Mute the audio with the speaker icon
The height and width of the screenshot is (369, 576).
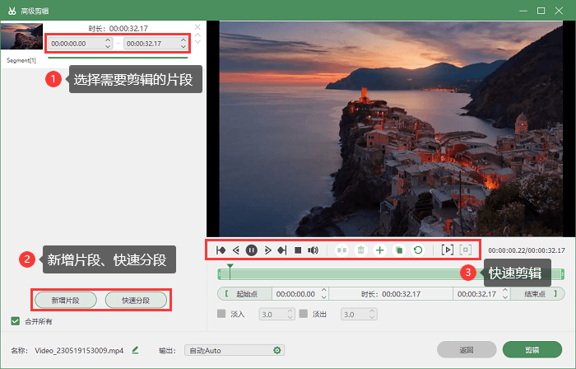[x=313, y=250]
